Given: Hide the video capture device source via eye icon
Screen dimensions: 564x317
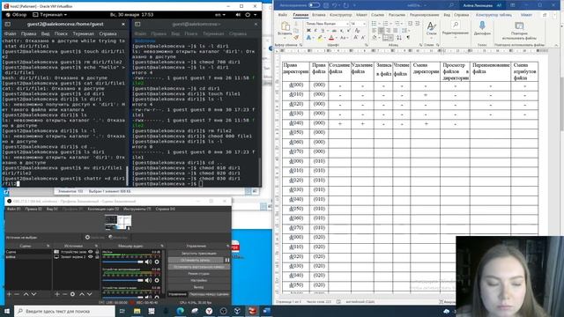Looking at the screenshot, I should click(91, 252).
